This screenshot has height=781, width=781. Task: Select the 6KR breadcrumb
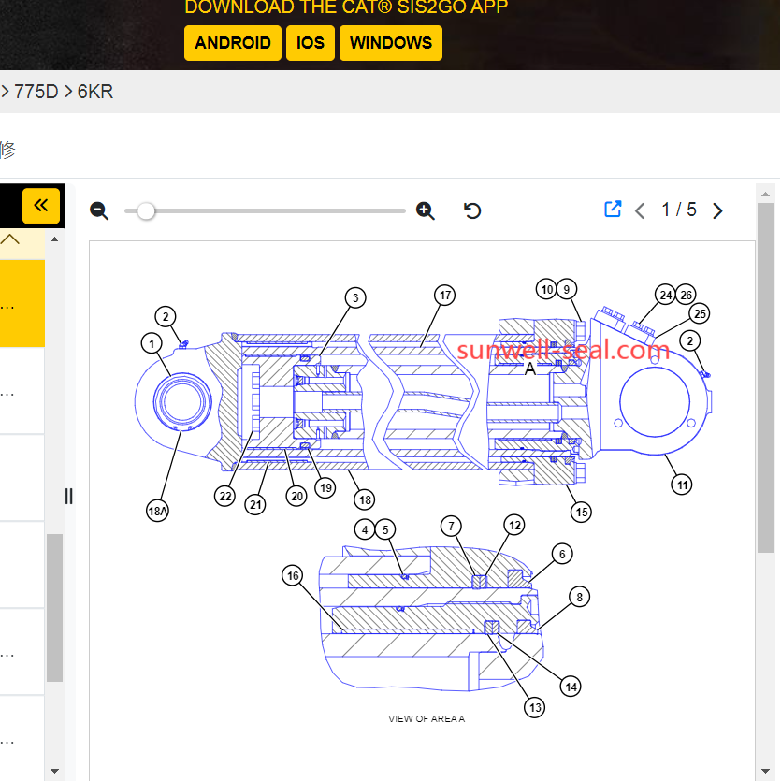pos(95,92)
